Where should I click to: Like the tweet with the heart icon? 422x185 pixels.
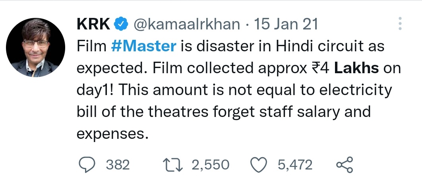tap(259, 164)
